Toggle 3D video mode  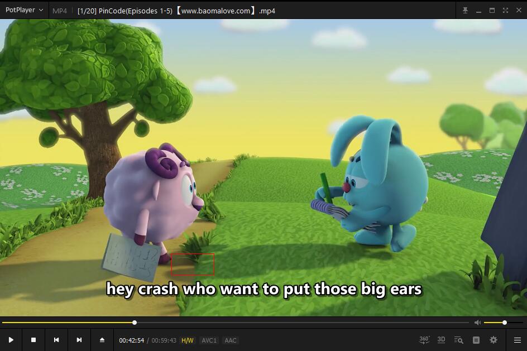(x=441, y=340)
